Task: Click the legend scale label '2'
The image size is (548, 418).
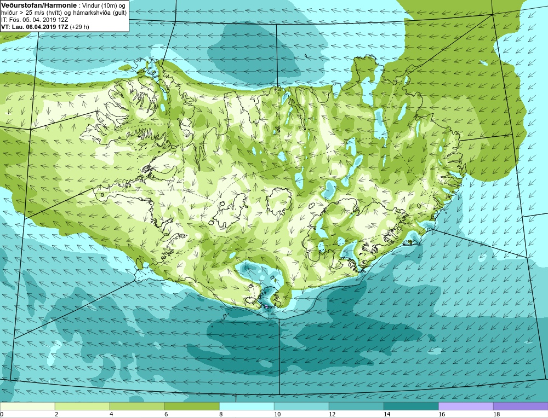Action: (56, 414)
